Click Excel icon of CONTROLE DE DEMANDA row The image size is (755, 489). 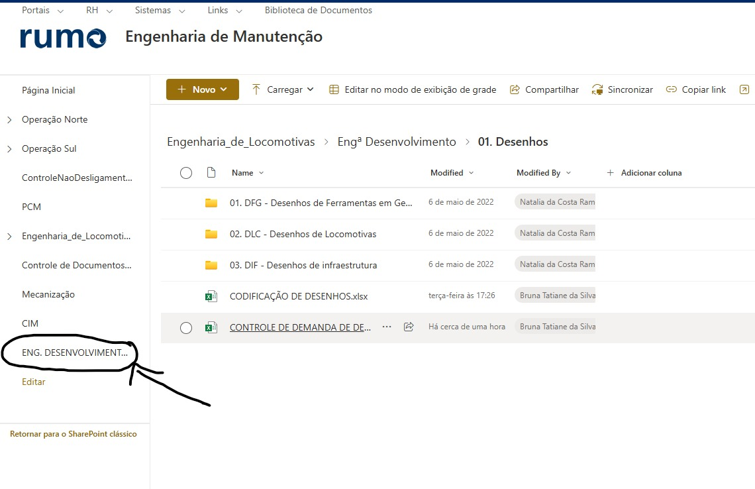211,327
